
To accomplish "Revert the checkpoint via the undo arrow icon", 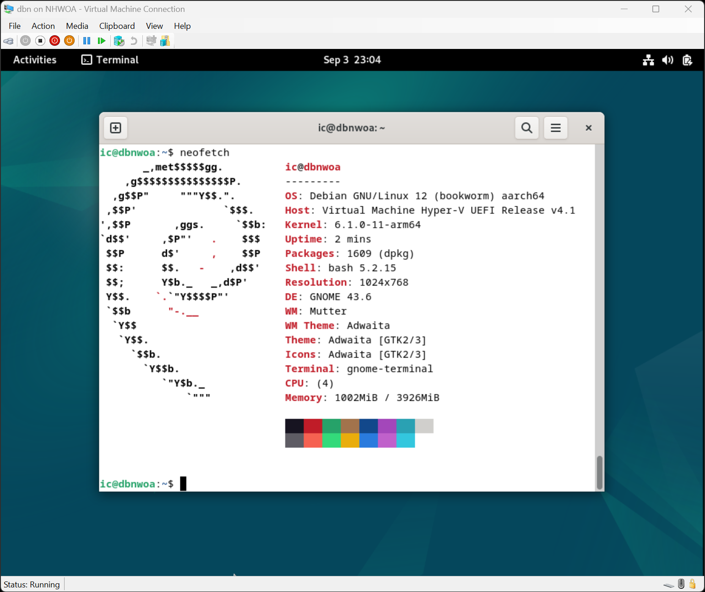I will click(133, 41).
